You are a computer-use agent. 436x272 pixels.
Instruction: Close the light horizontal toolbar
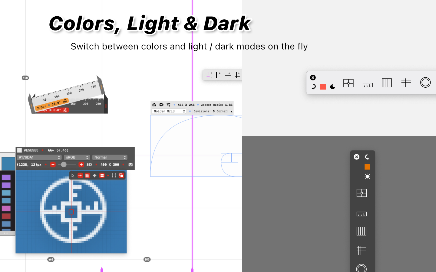coord(313,78)
